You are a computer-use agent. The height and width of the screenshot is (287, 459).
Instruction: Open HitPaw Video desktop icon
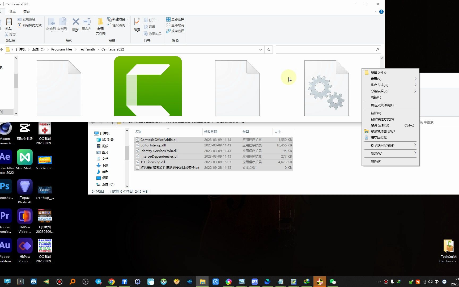tap(25, 221)
